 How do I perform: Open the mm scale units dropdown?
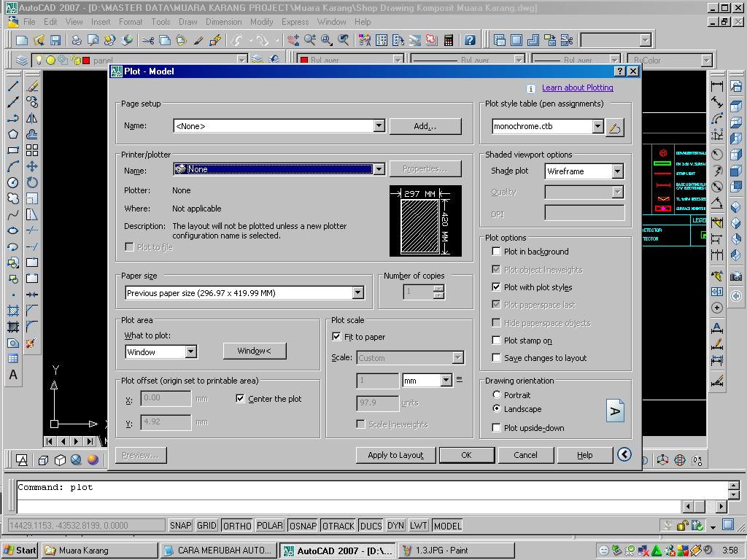[x=446, y=380]
